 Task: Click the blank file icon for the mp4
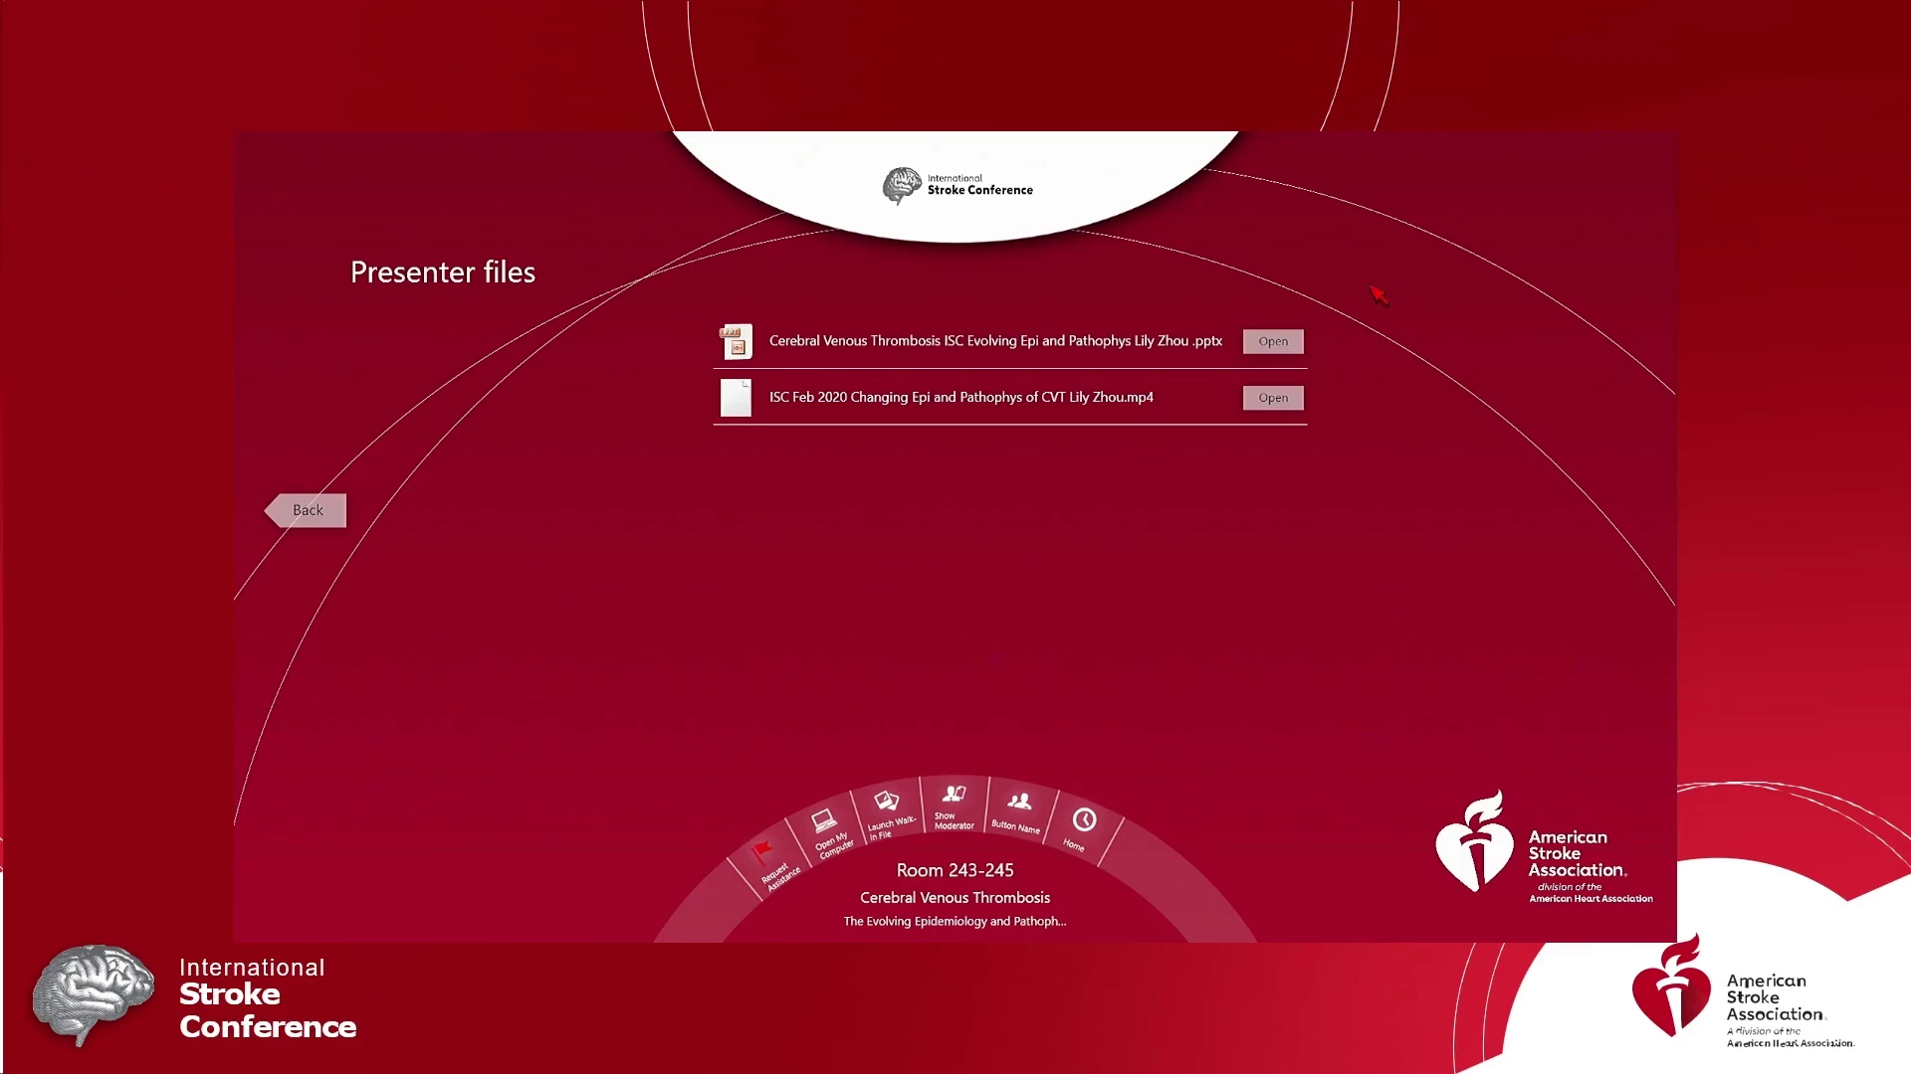click(x=737, y=398)
